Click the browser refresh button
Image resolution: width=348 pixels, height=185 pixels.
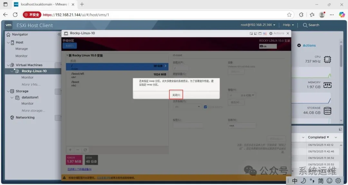click(x=15, y=15)
